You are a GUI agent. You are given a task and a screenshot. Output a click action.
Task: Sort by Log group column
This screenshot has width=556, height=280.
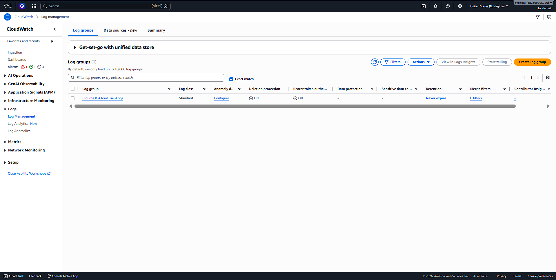tap(169, 89)
